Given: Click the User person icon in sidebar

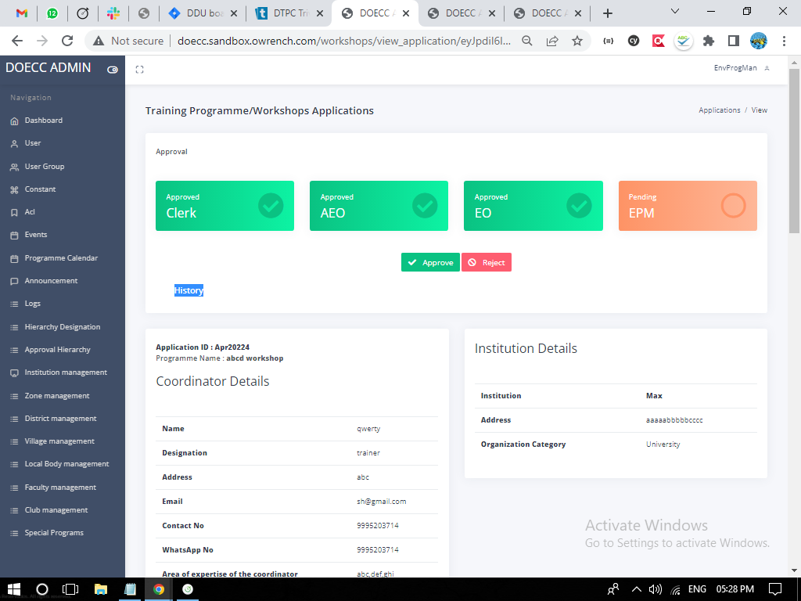Looking at the screenshot, I should pos(14,144).
